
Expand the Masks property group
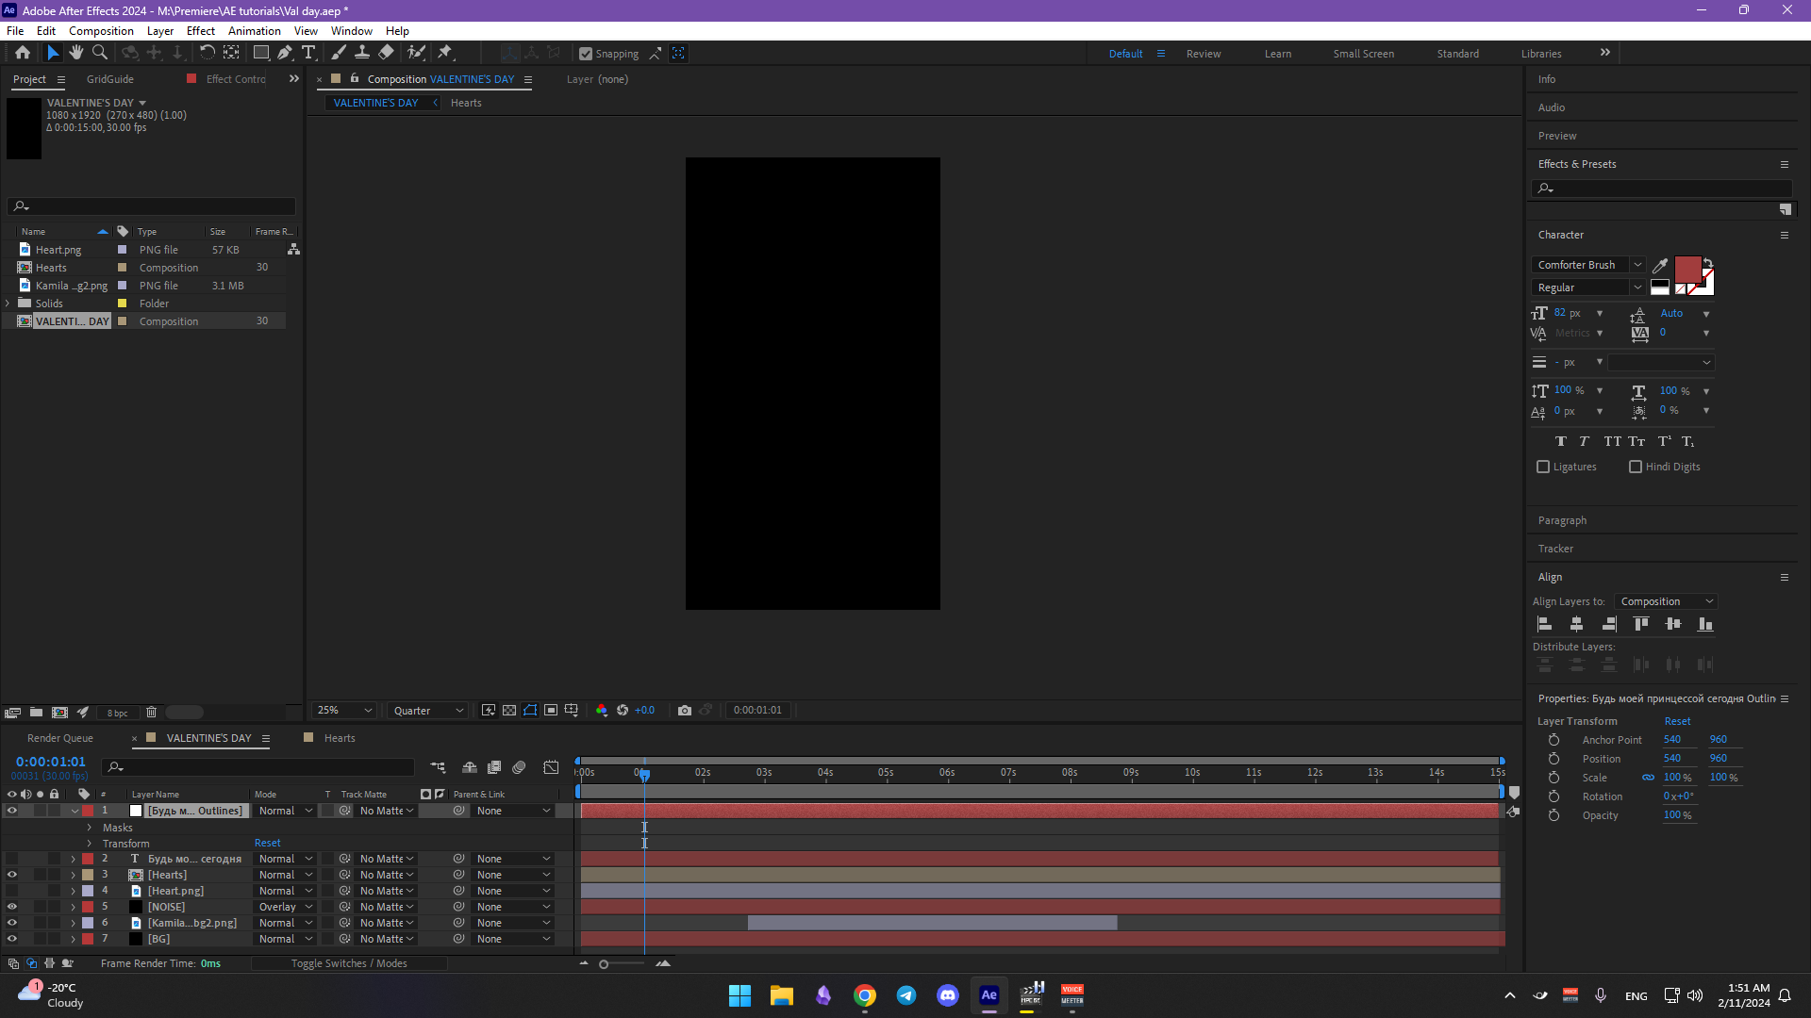pyautogui.click(x=90, y=827)
